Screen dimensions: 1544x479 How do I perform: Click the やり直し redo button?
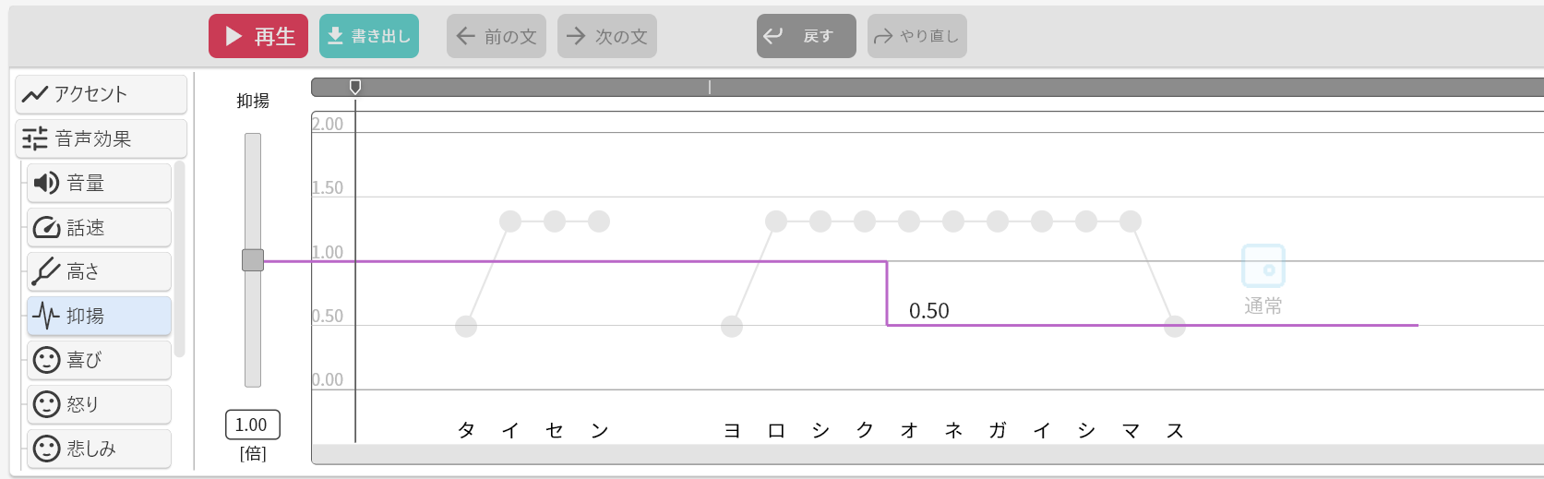pos(917,36)
